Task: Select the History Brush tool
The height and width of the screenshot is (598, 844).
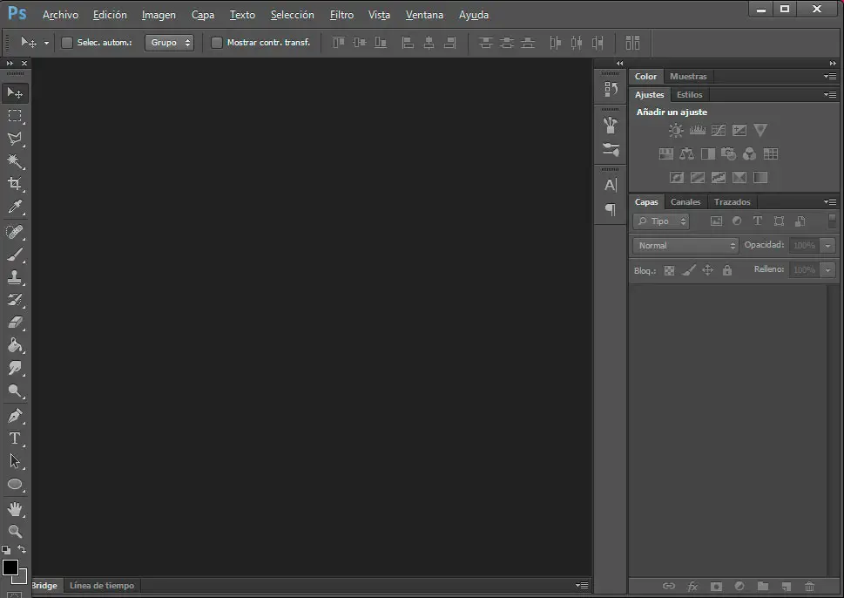Action: pos(15,300)
